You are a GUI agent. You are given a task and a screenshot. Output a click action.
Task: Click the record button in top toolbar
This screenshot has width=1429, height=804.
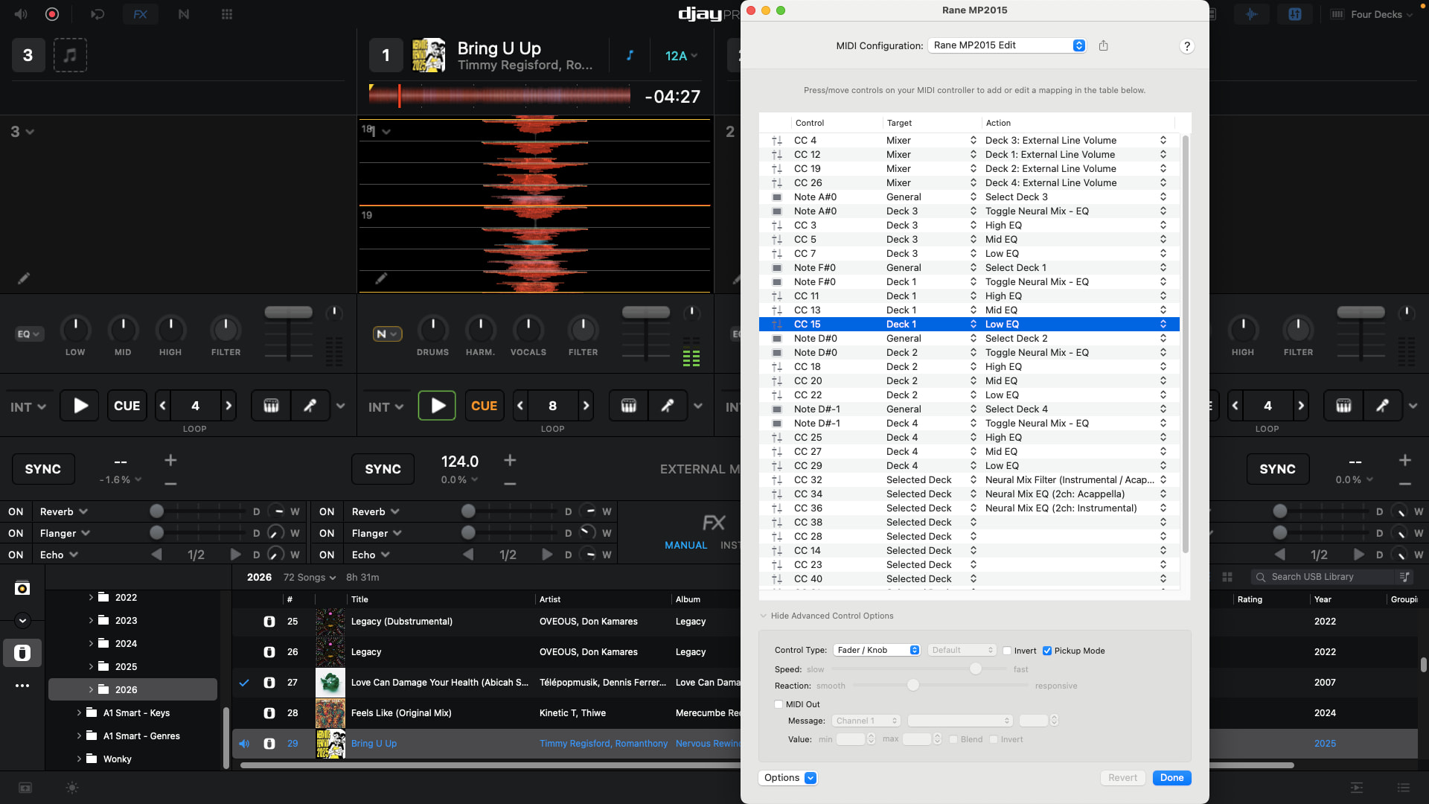[52, 14]
